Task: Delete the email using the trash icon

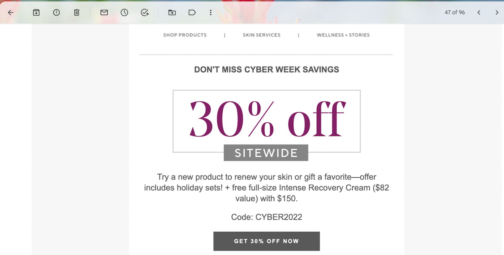Action: tap(76, 12)
